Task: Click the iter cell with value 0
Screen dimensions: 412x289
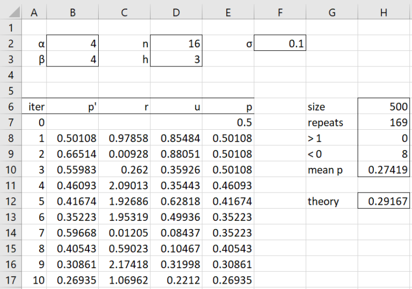Action: [x=34, y=122]
